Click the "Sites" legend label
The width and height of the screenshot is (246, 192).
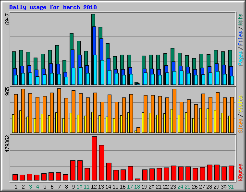240,126
